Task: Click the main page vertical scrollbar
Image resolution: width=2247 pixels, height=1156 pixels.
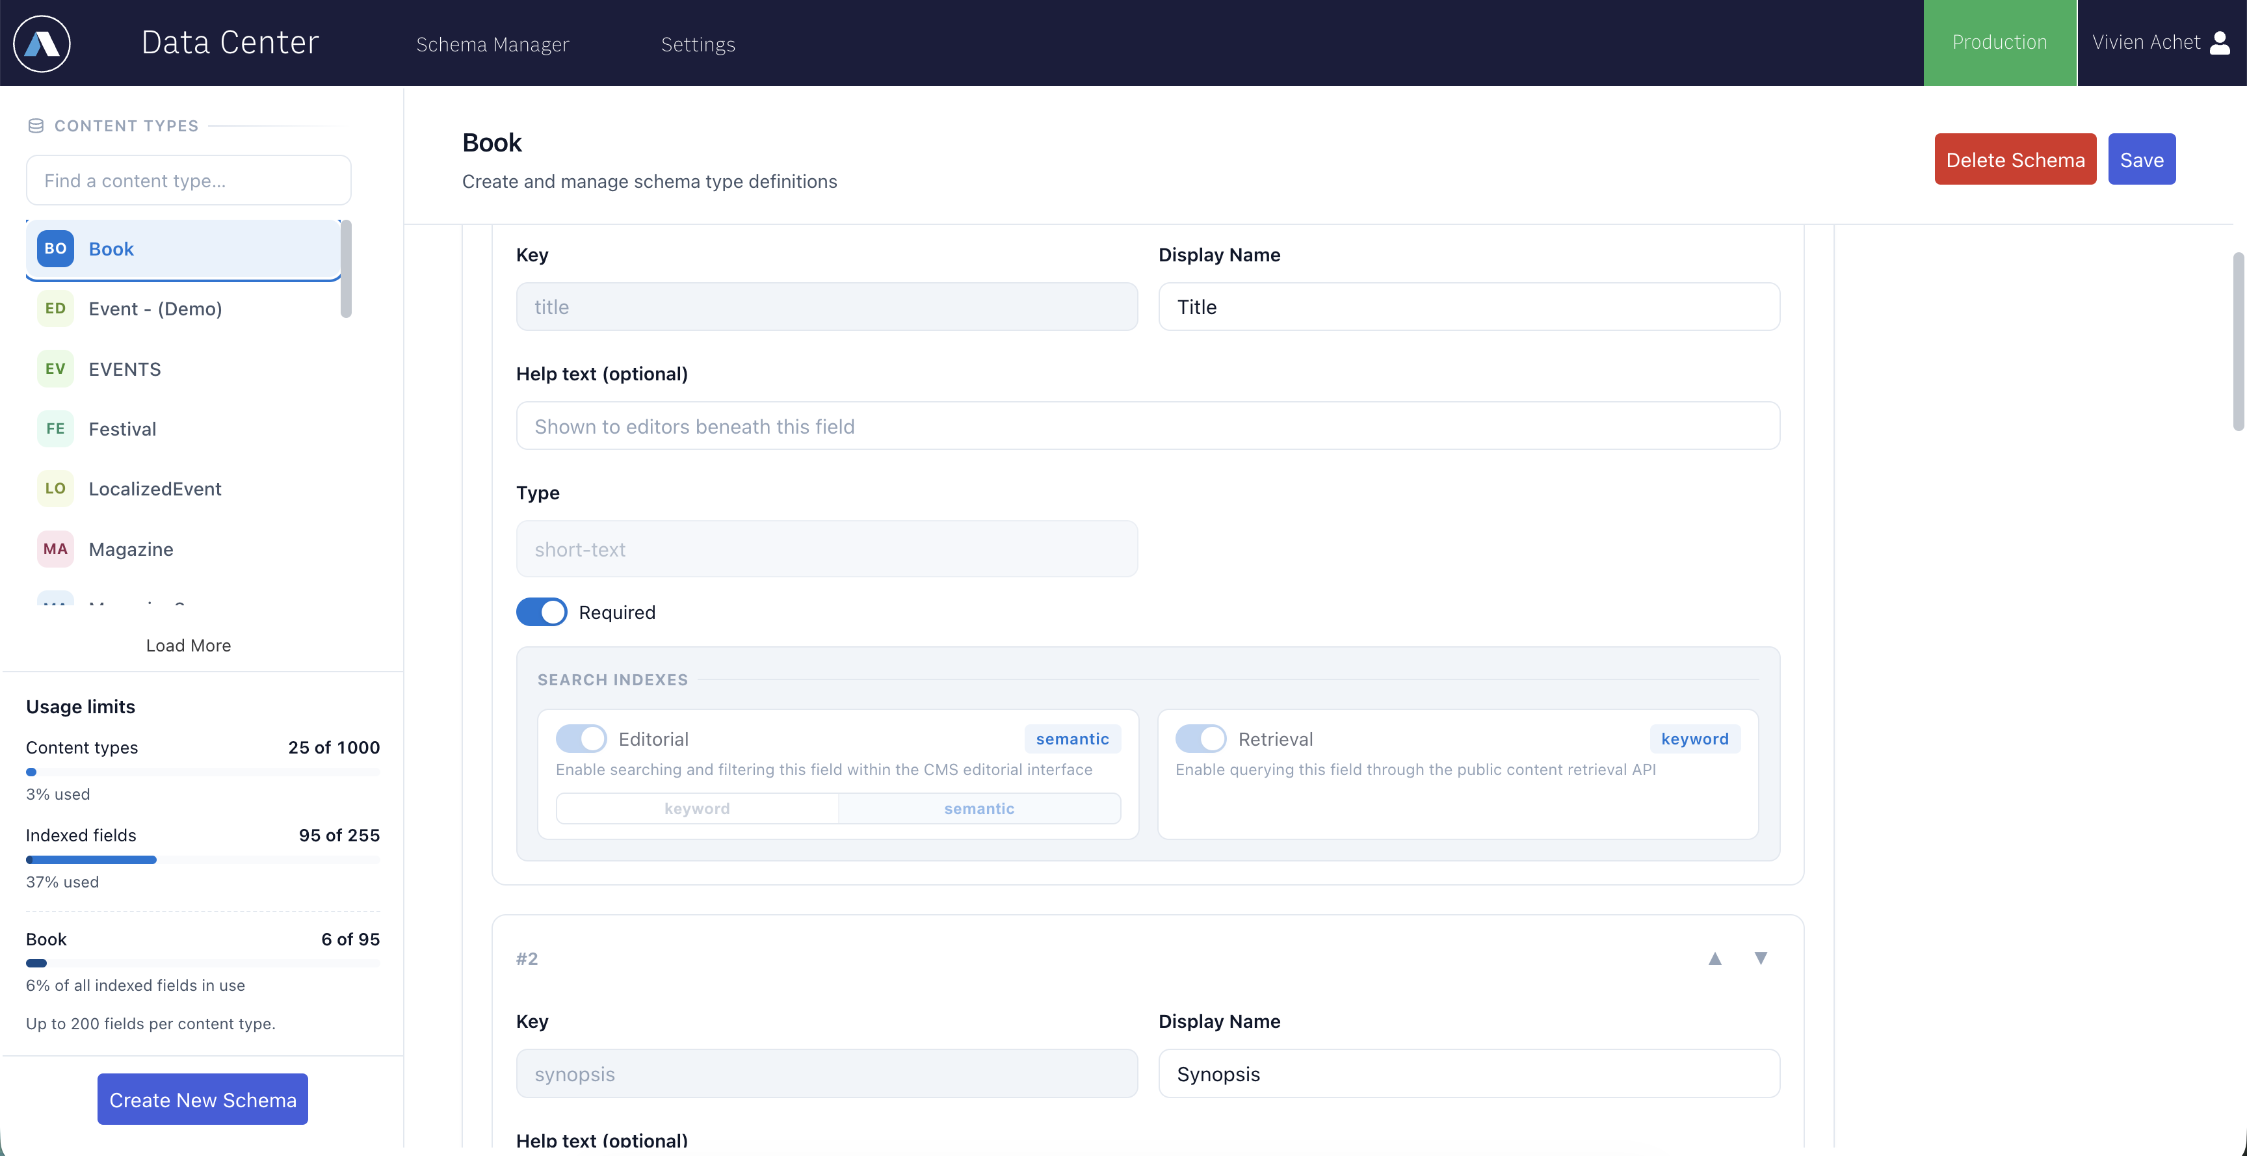Action: tap(2237, 341)
